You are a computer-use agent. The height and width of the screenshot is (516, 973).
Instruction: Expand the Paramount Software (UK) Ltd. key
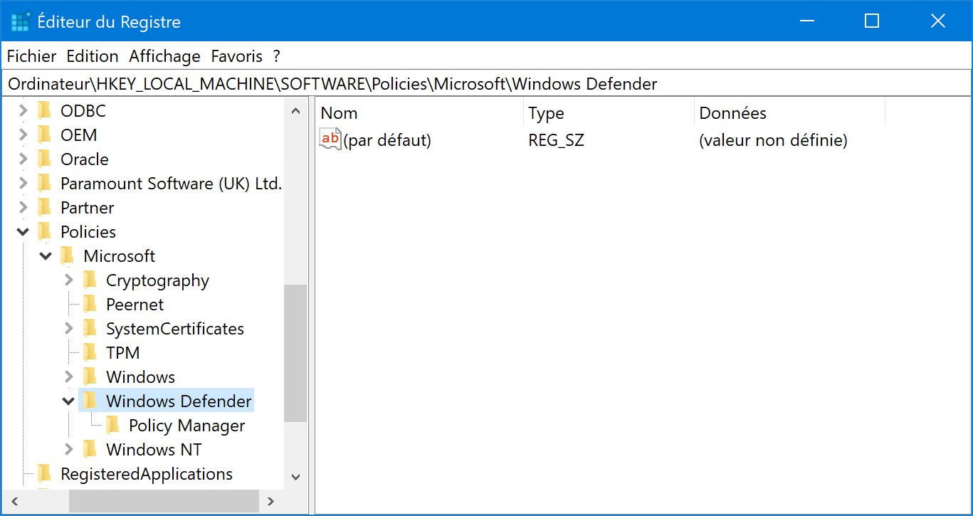click(23, 184)
